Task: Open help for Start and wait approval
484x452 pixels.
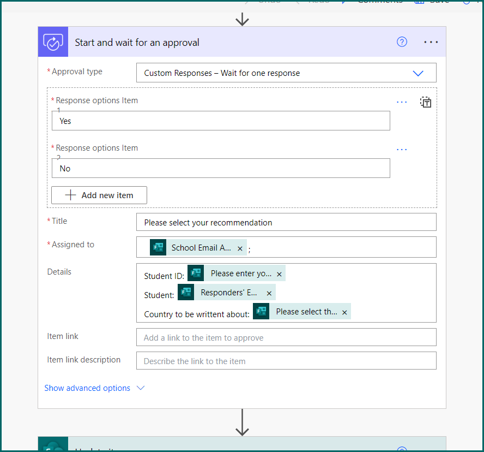Action: coord(402,41)
